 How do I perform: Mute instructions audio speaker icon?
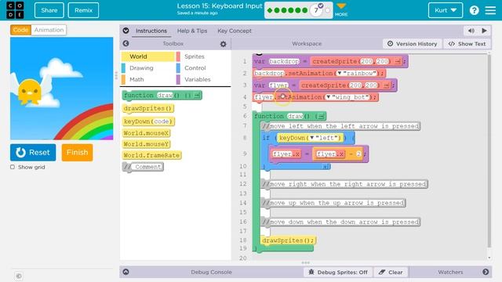coord(471,31)
